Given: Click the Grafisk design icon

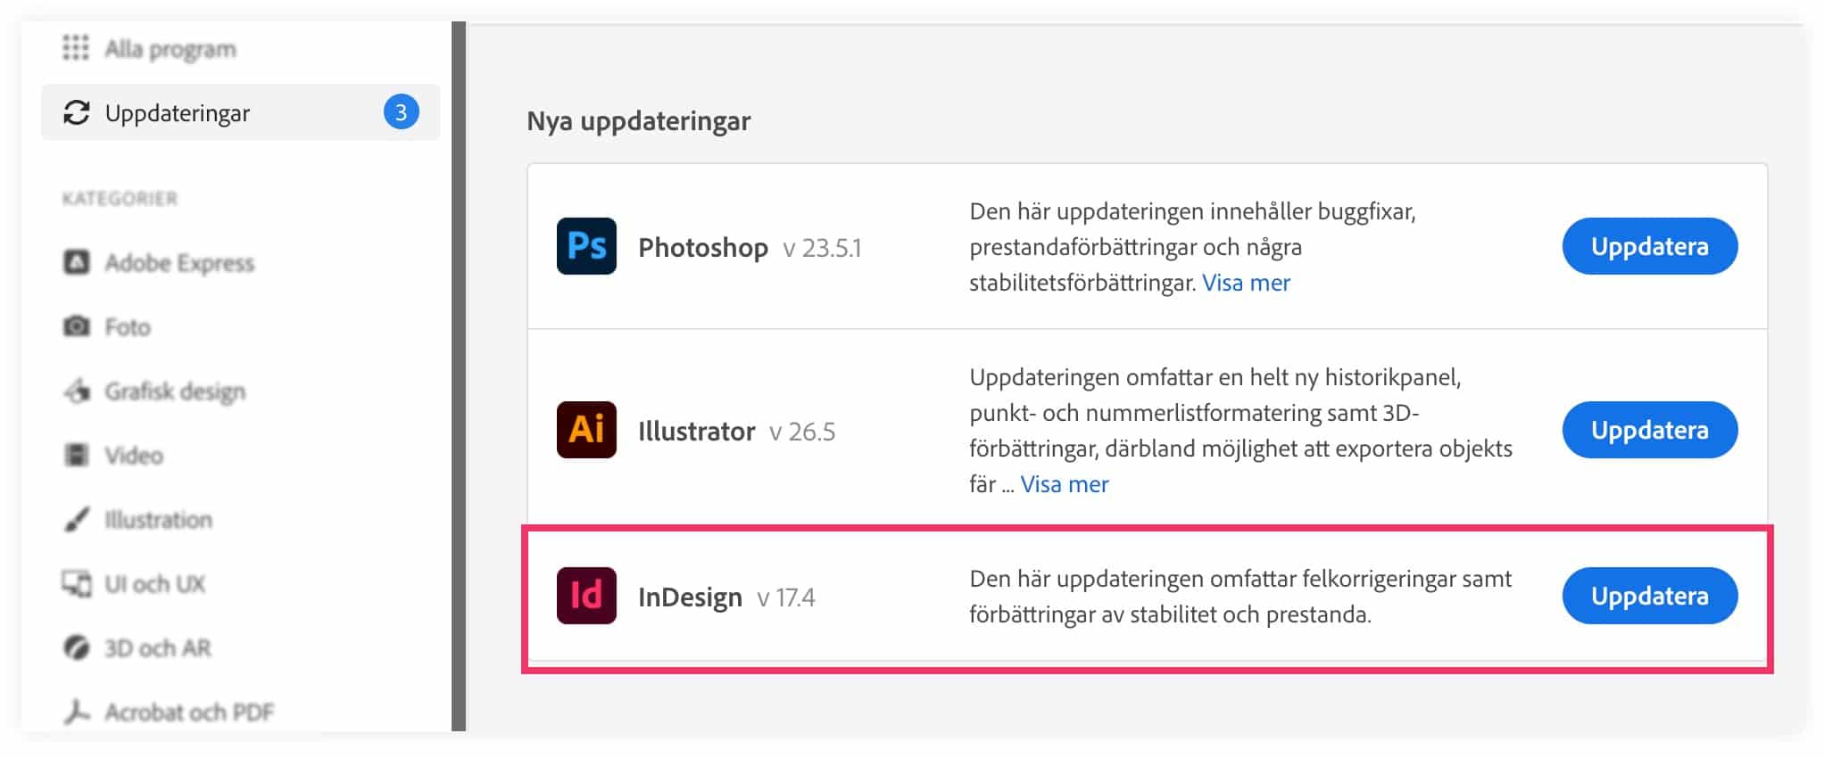Looking at the screenshot, I should click(77, 391).
